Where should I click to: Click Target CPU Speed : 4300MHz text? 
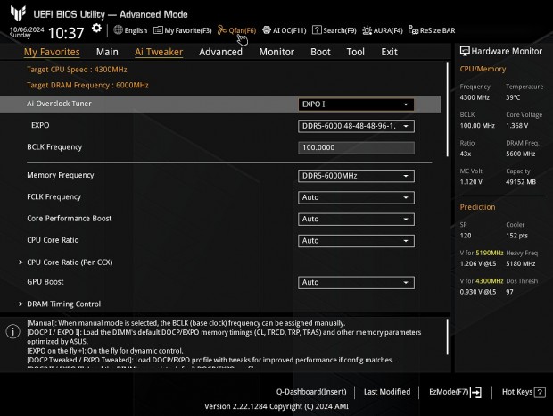click(77, 70)
